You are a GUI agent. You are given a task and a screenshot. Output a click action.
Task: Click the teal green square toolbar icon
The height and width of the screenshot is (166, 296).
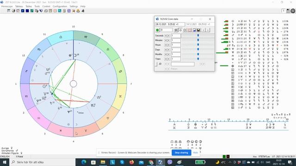(x=32, y=11)
